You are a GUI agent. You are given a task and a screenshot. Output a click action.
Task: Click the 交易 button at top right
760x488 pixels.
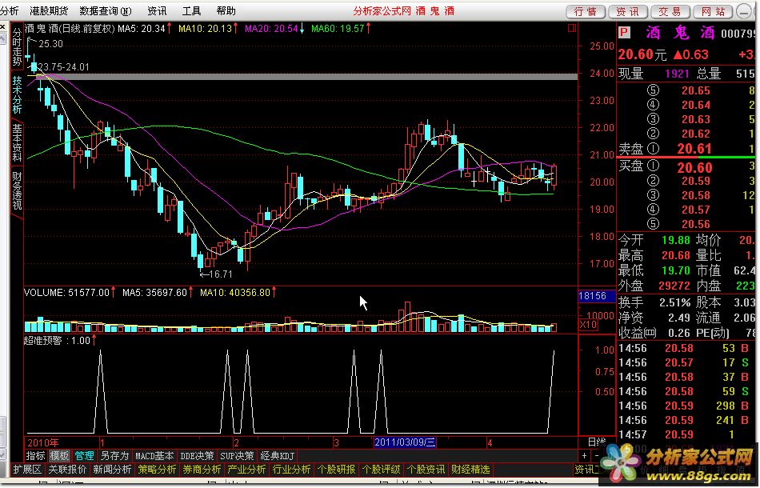670,12
